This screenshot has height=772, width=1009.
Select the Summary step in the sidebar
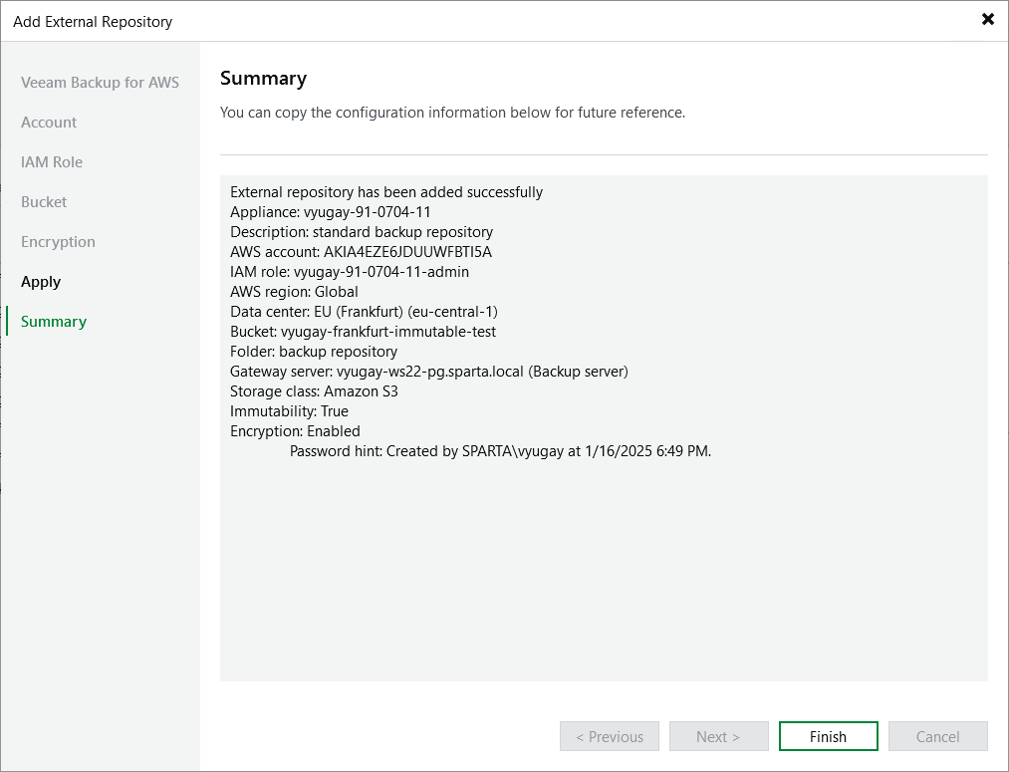pos(53,321)
